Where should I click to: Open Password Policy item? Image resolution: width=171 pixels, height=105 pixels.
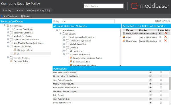[21, 61]
